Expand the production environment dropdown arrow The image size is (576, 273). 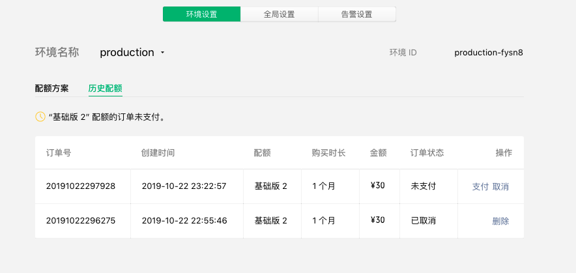(x=162, y=53)
